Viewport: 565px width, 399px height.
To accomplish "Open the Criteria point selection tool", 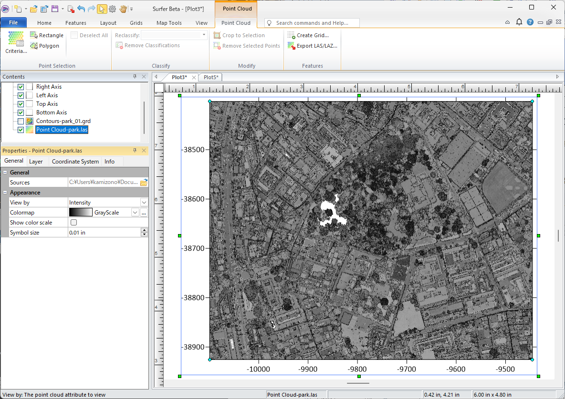I will (16, 42).
